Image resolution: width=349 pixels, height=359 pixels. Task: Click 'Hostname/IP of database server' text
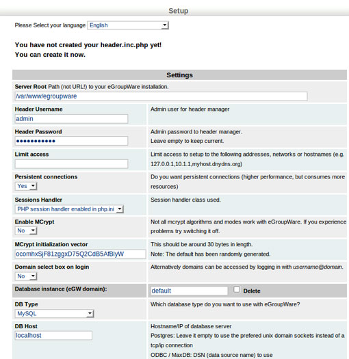tap(191, 326)
